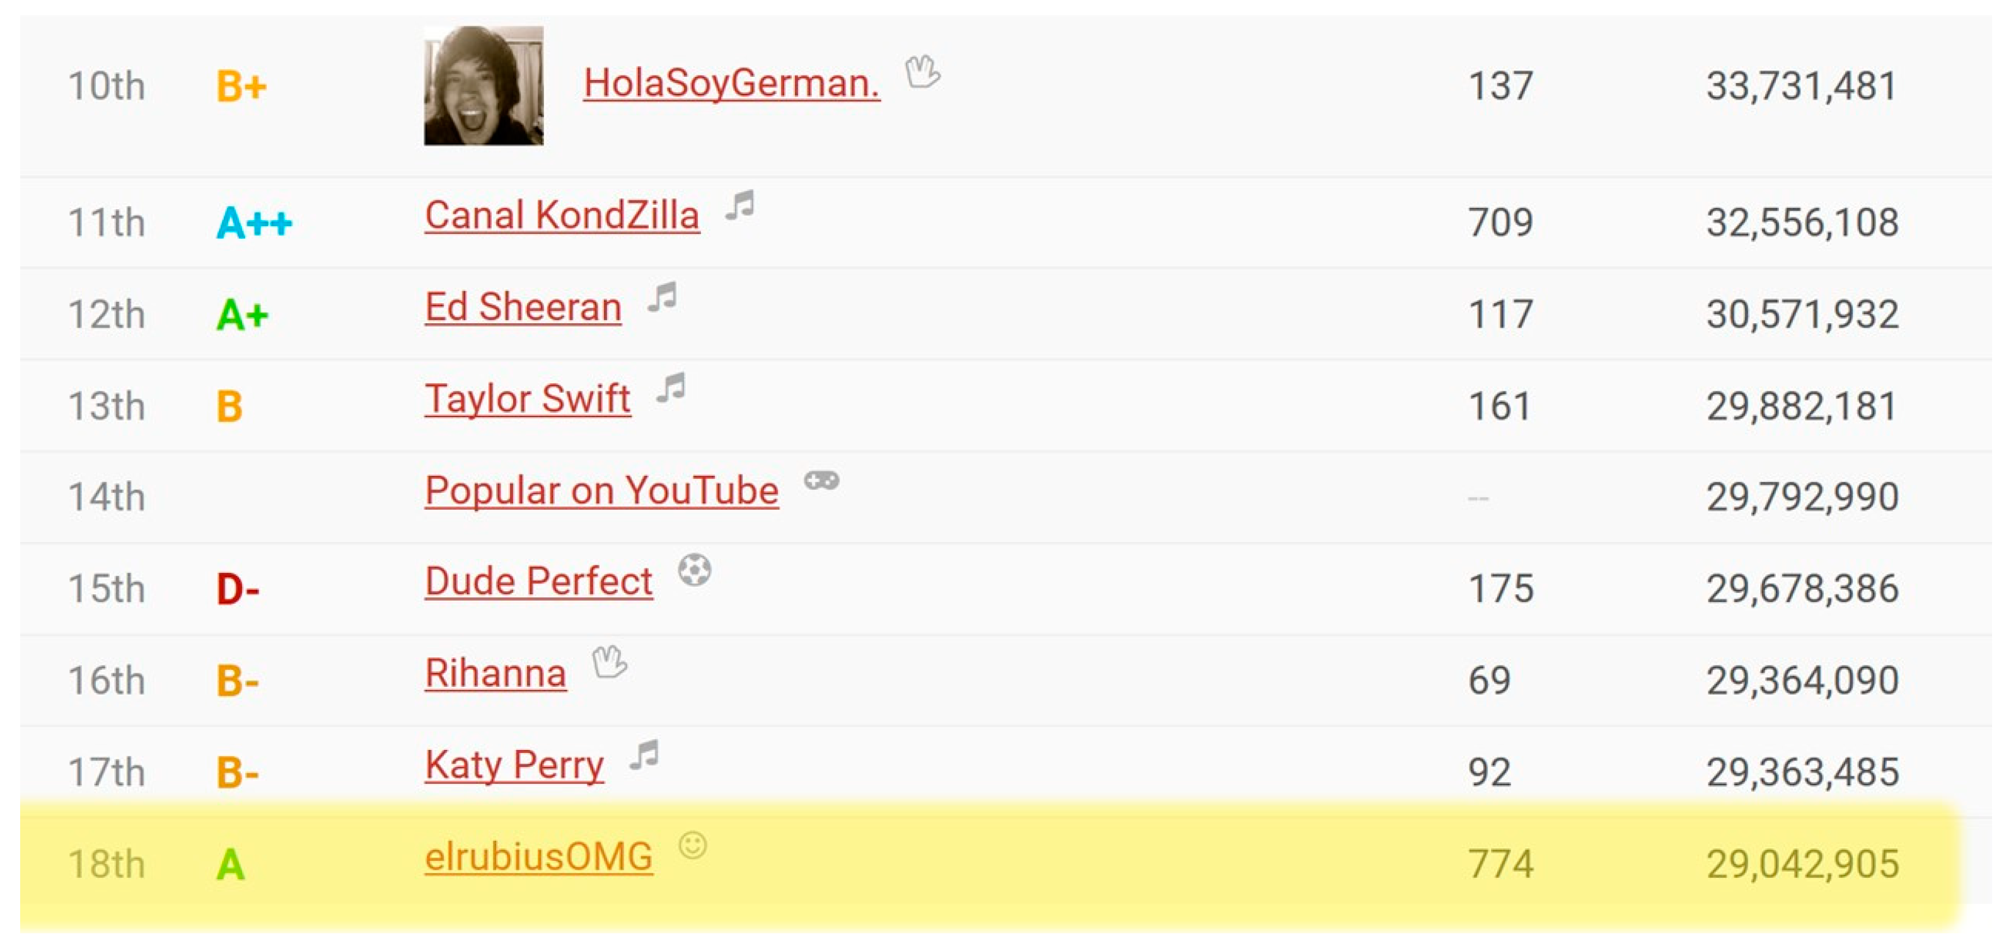The height and width of the screenshot is (944, 1999).
Task: Open the Dude Perfect channel link
Action: [538, 582]
